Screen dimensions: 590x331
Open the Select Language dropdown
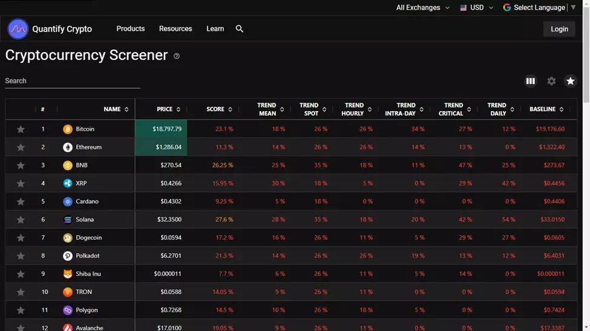539,7
